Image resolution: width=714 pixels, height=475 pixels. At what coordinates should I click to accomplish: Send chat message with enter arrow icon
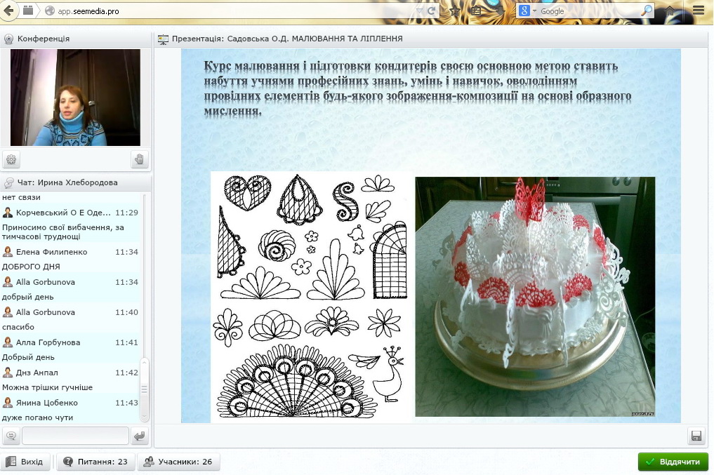140,436
